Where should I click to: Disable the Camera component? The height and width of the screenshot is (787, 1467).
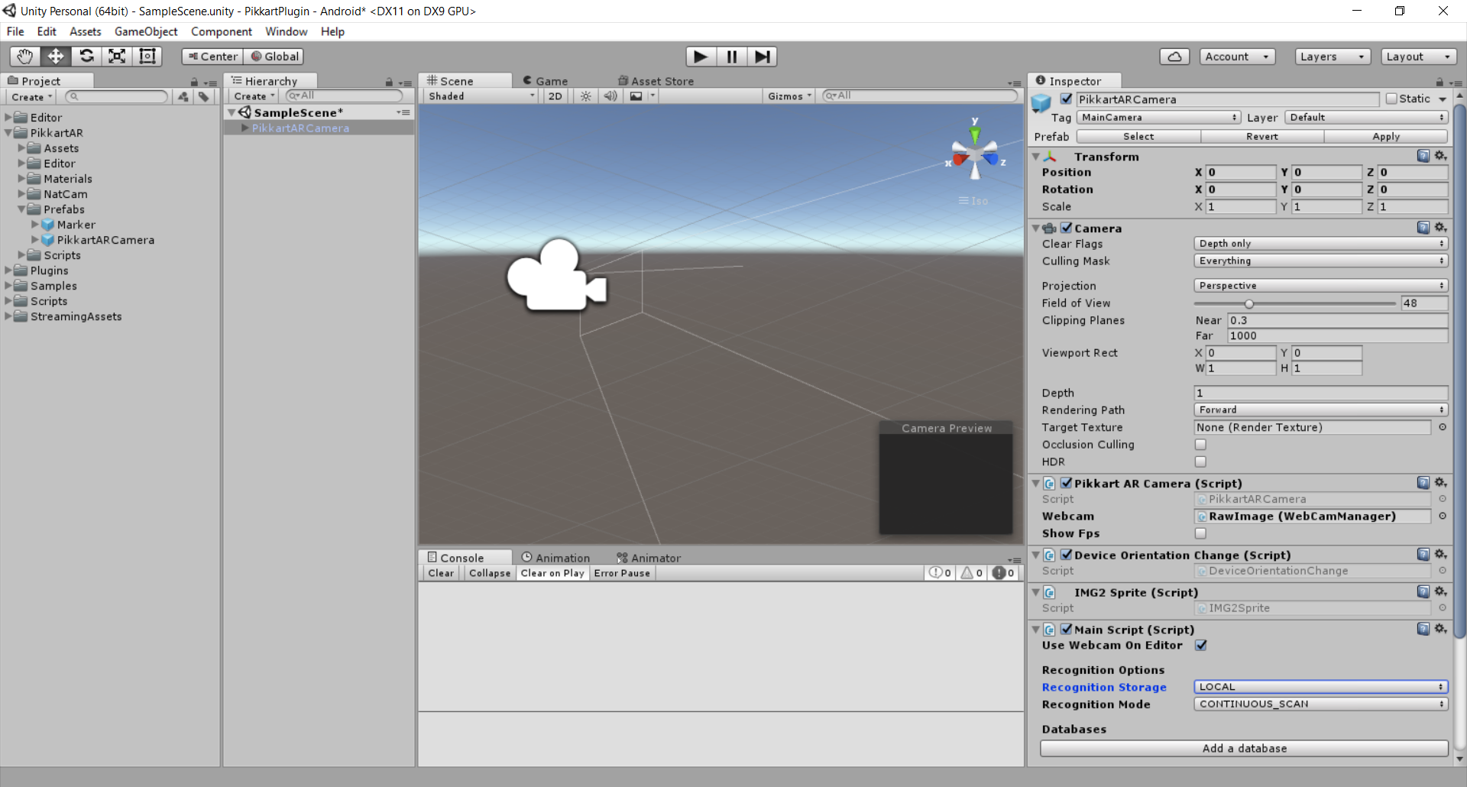tap(1067, 228)
